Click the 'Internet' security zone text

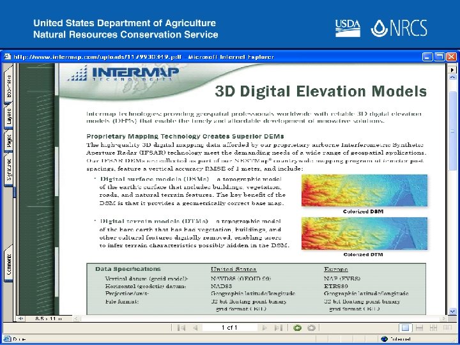click(400, 339)
